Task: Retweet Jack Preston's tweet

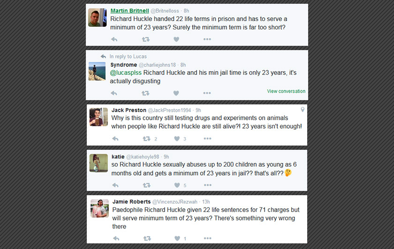Action: coord(146,139)
